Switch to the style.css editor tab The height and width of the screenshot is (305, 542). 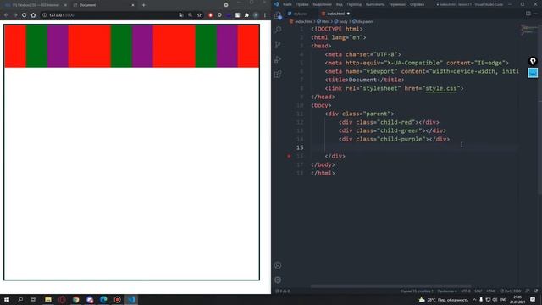click(x=300, y=14)
